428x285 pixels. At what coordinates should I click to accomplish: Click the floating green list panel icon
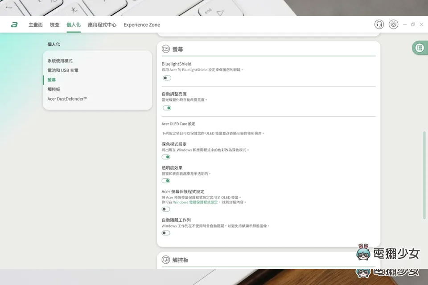point(419,48)
